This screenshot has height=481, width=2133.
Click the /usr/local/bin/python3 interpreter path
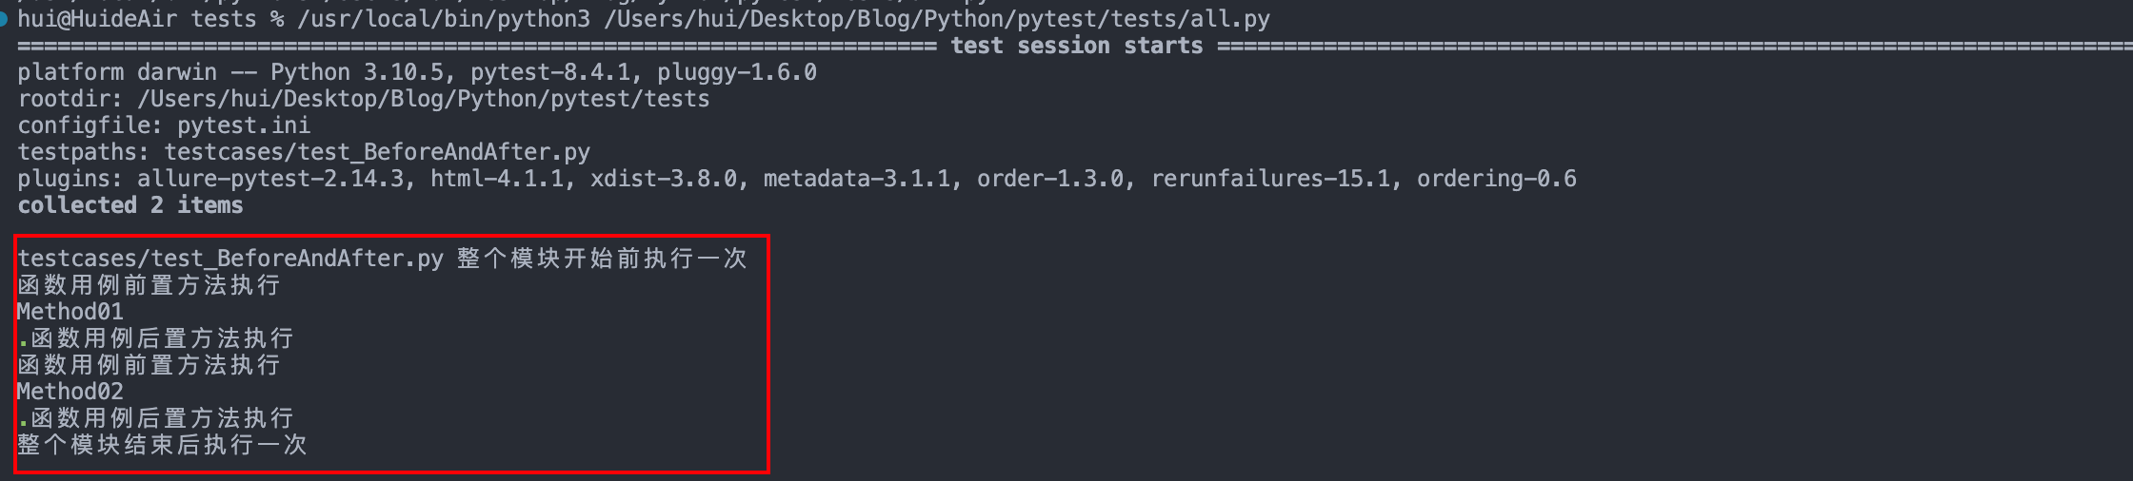444,19
